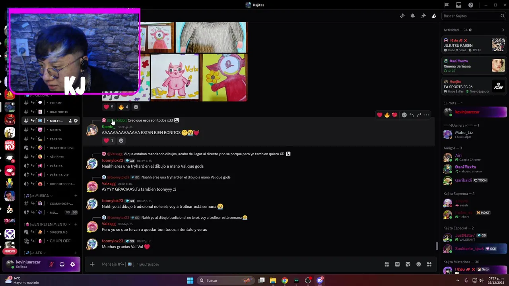
Task: Open user settings gear icon
Action: coord(73,264)
